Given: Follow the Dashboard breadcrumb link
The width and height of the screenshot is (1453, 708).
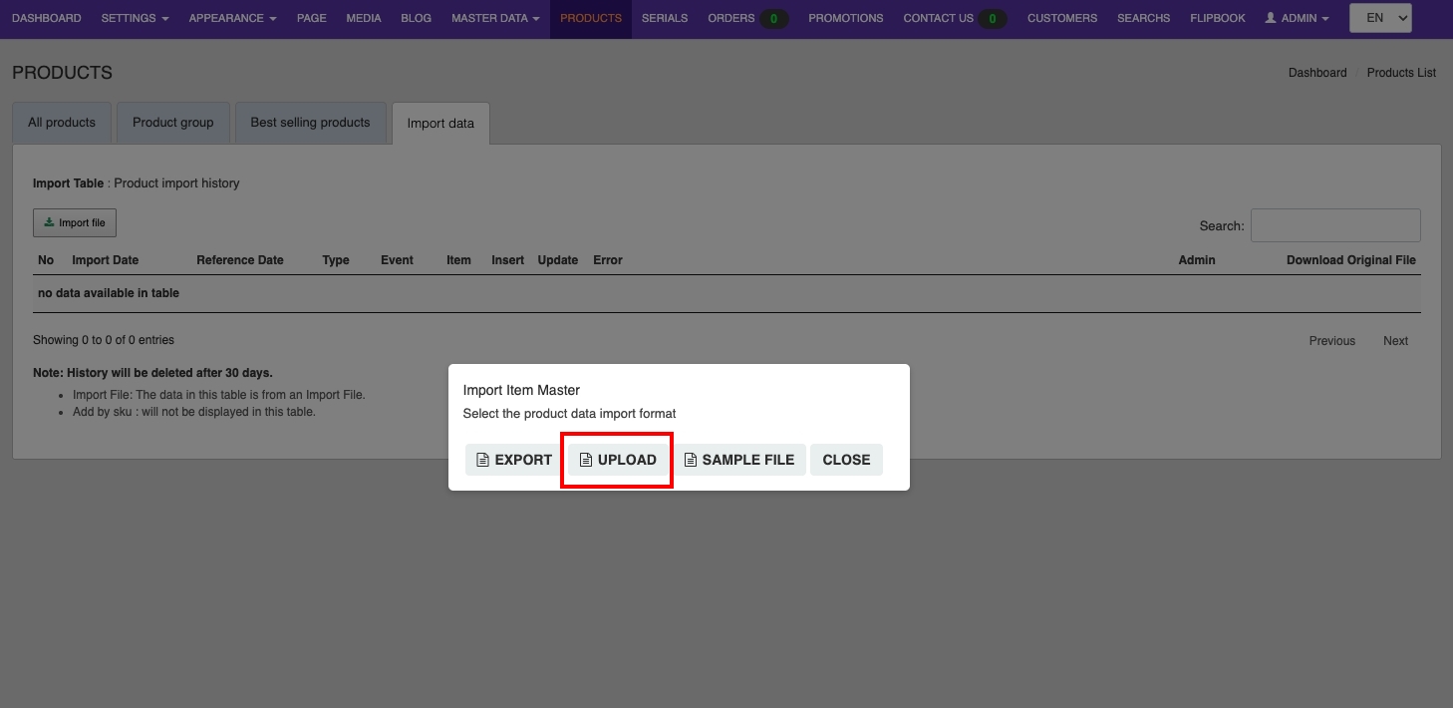Looking at the screenshot, I should click(x=1316, y=73).
